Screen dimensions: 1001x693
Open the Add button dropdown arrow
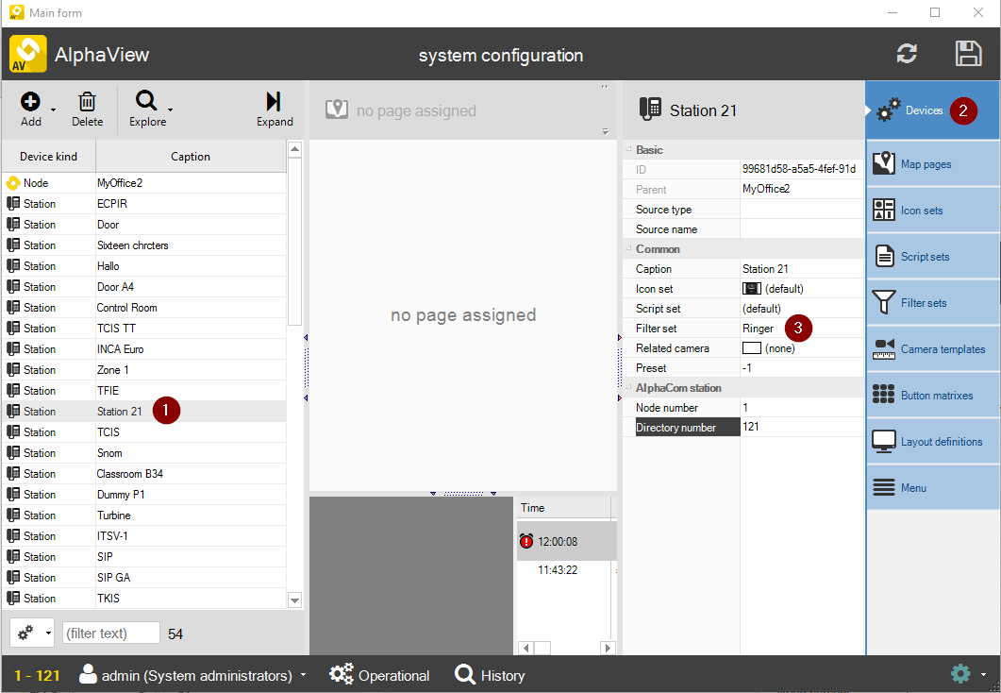pyautogui.click(x=54, y=110)
